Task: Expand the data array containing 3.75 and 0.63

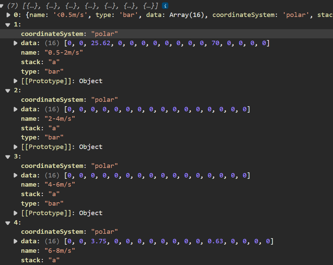Action: click(16, 241)
